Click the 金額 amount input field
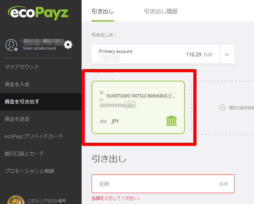 click(x=163, y=183)
